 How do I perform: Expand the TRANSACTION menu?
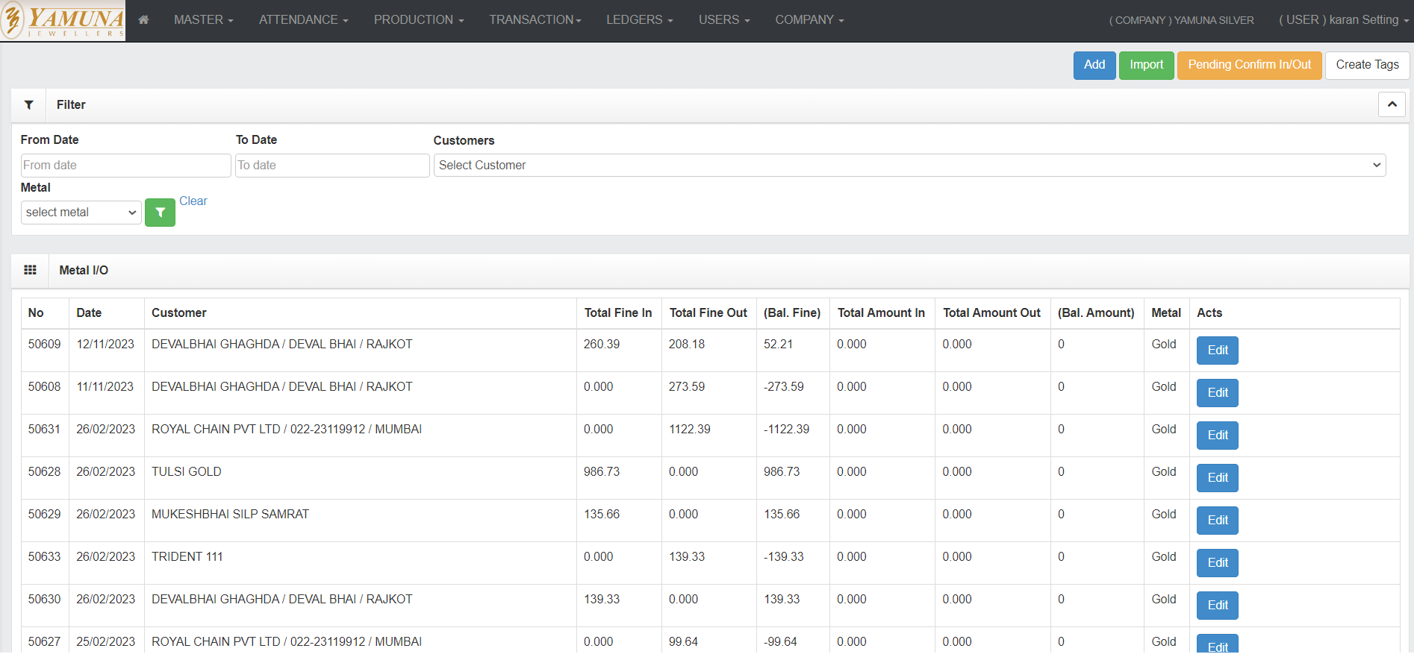click(x=535, y=20)
